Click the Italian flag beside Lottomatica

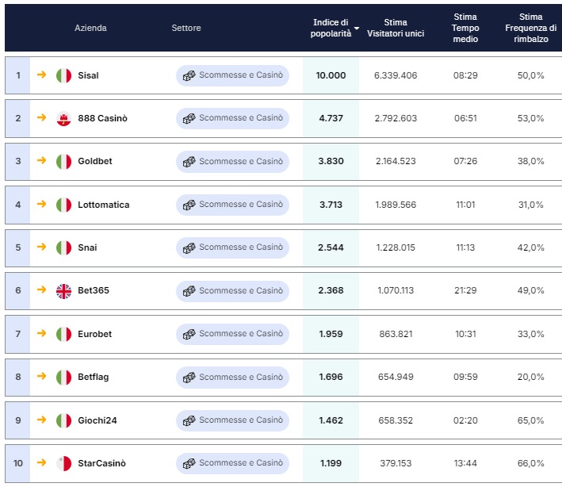(x=63, y=205)
